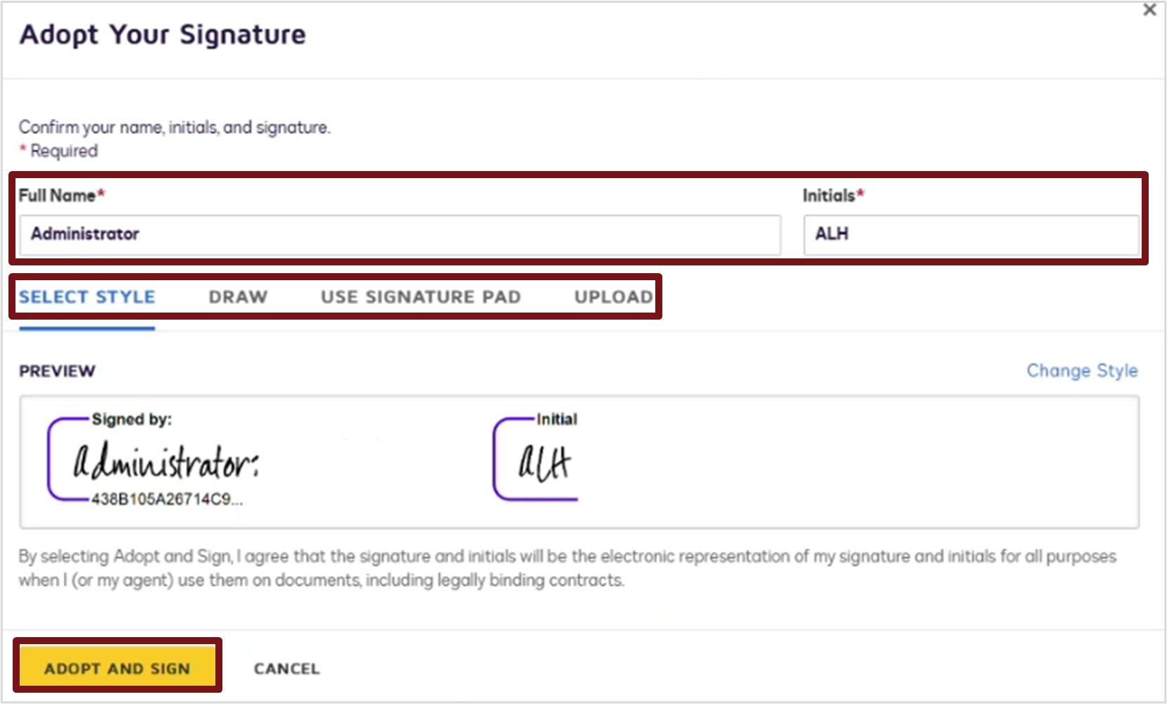Select the Use Signature Pad tab

coord(421,297)
